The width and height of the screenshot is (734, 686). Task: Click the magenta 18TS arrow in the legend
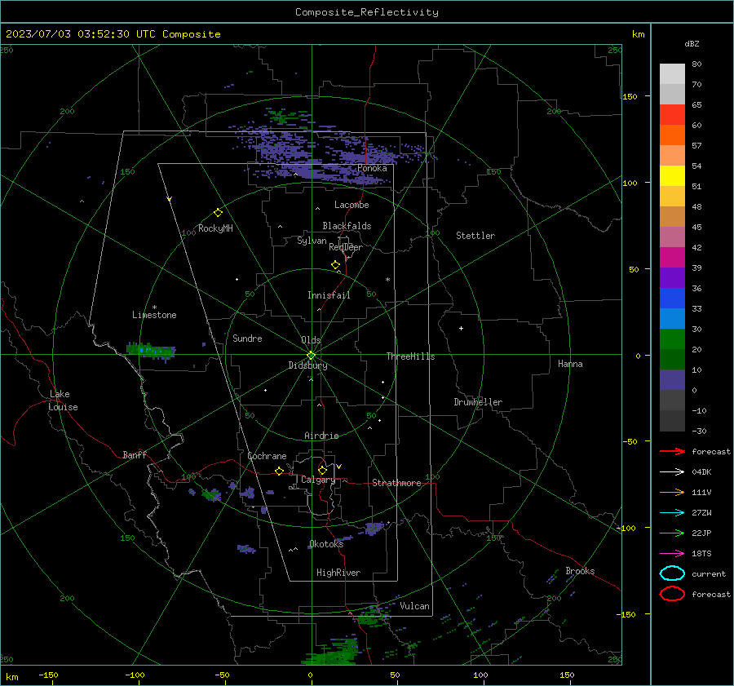coord(672,554)
